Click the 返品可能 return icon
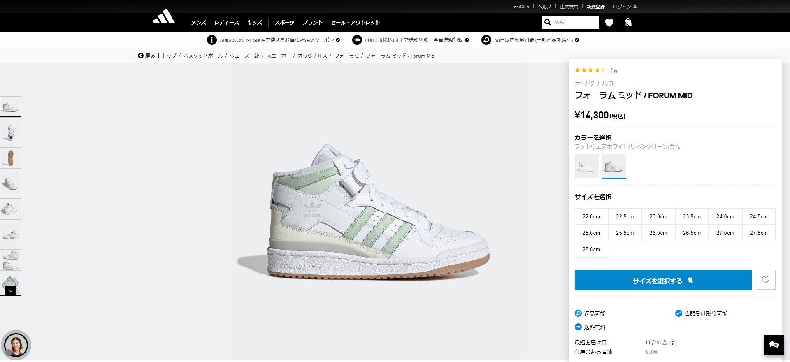790x362 pixels. click(578, 313)
